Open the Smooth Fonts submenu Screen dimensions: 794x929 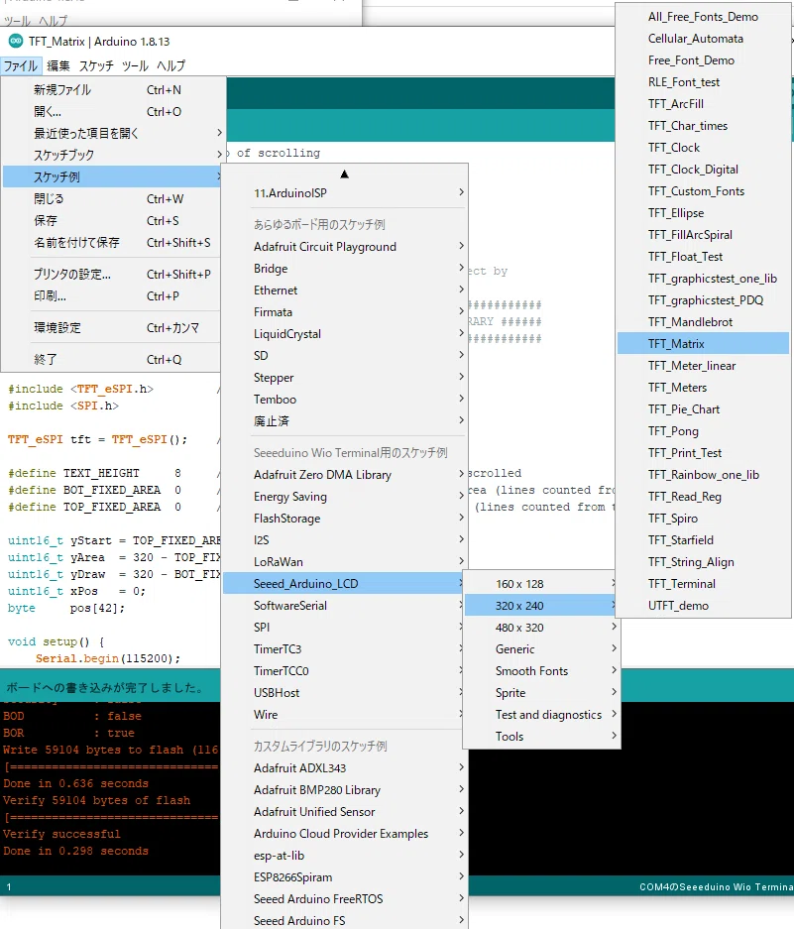(x=541, y=670)
